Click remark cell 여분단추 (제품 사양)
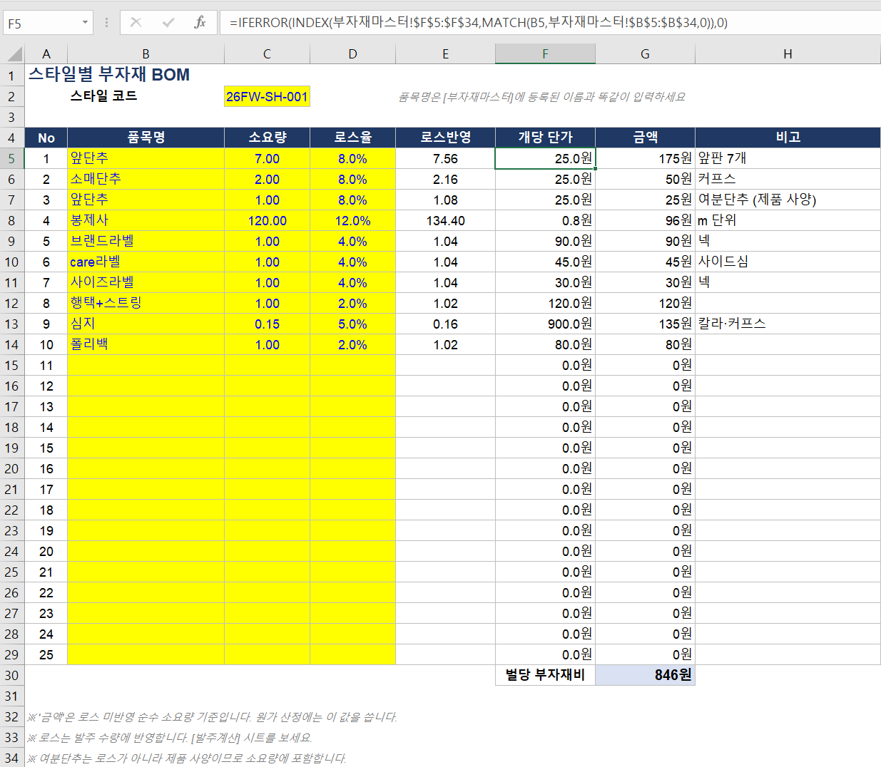This screenshot has width=881, height=767. (x=788, y=200)
